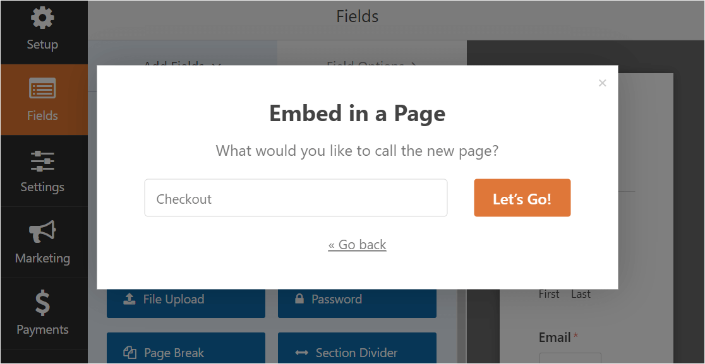This screenshot has width=705, height=364.
Task: Select the Fields list icon
Action: (x=42, y=88)
